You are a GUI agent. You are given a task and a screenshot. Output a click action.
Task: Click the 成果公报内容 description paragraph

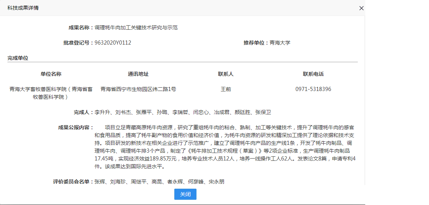(225, 147)
